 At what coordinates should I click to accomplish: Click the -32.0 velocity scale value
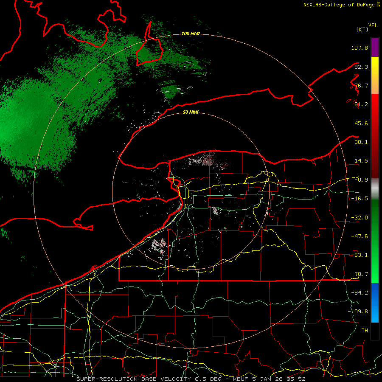click(360, 218)
